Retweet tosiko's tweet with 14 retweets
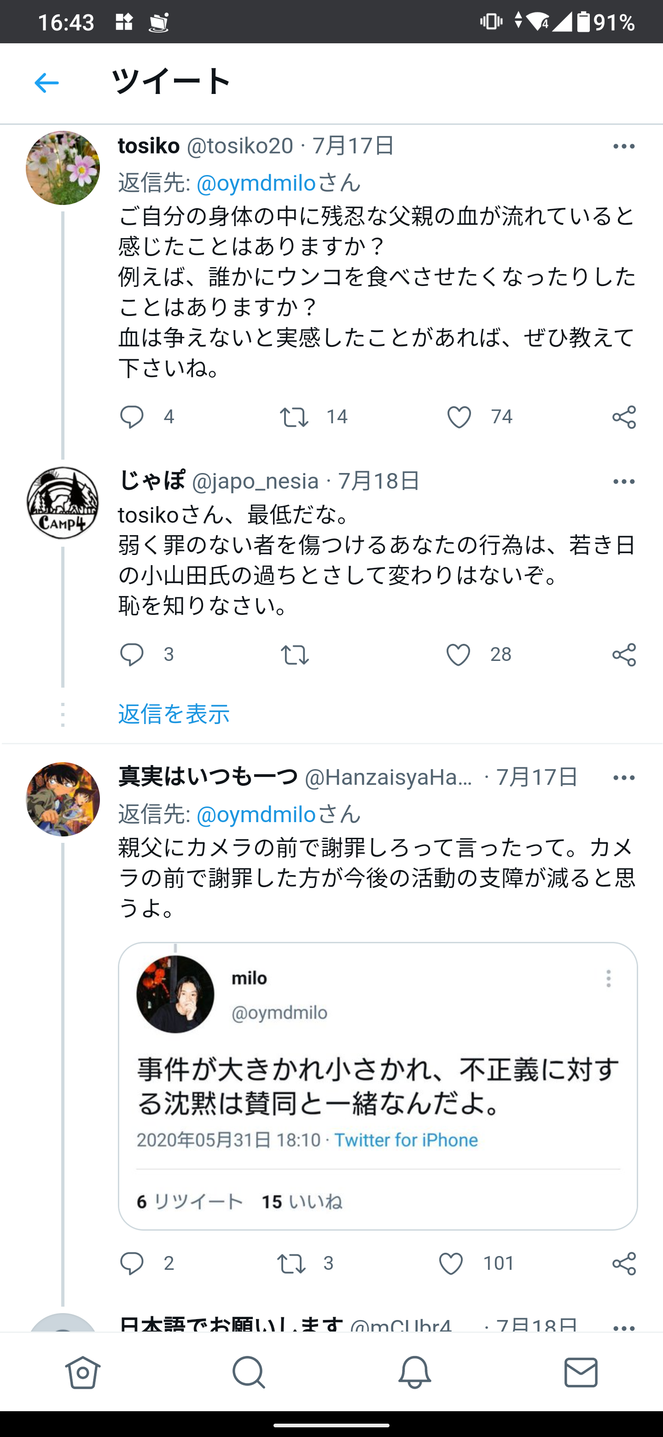Image resolution: width=663 pixels, height=1437 pixels. click(294, 417)
